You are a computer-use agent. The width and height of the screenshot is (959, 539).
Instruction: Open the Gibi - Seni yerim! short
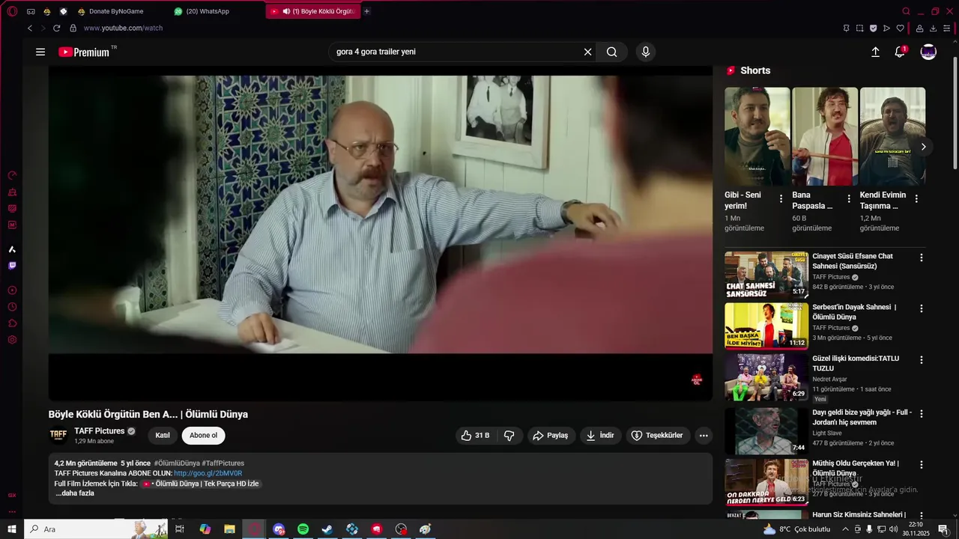(x=757, y=136)
